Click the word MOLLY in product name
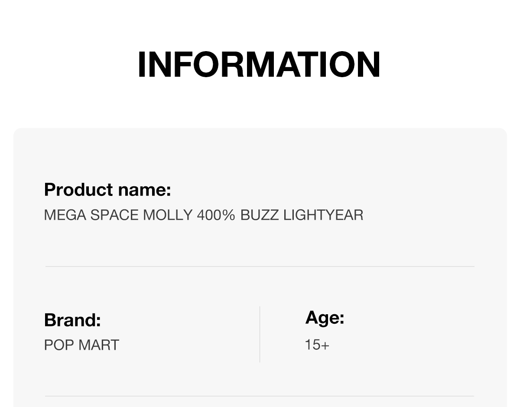520x407 pixels. tap(168, 215)
